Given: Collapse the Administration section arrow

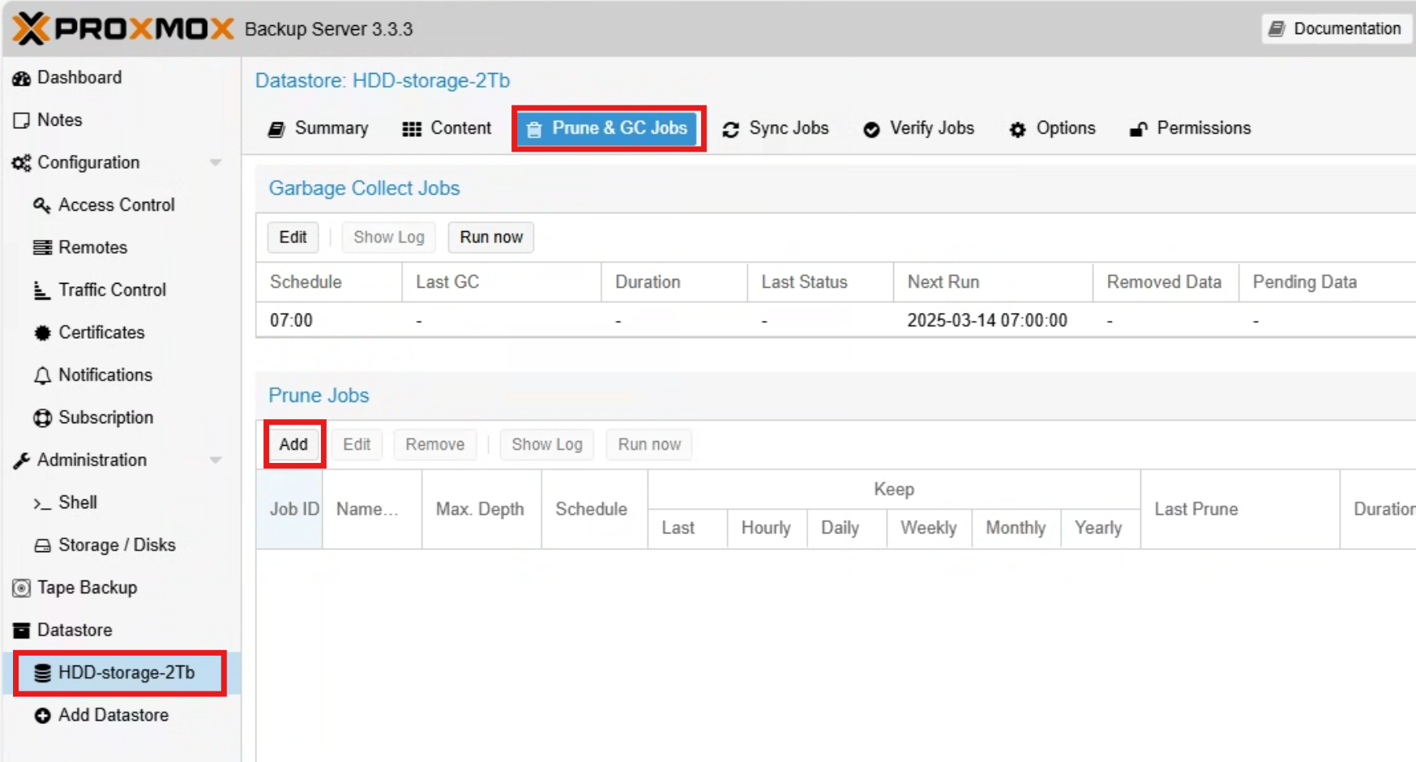Looking at the screenshot, I should click(216, 460).
